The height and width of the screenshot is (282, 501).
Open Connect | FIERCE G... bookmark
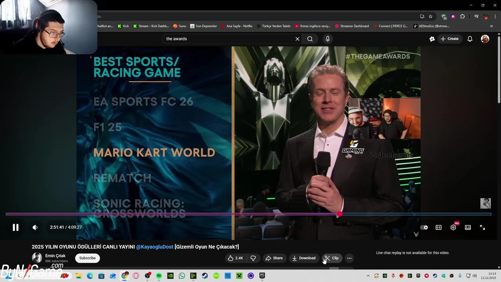pos(390,26)
